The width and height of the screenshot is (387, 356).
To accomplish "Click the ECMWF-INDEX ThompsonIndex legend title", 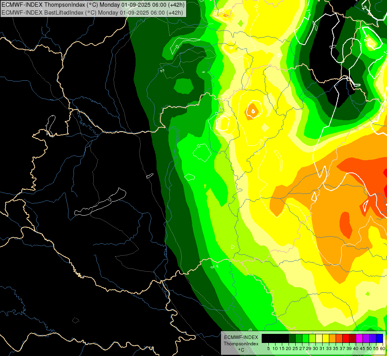I will click(x=241, y=341).
